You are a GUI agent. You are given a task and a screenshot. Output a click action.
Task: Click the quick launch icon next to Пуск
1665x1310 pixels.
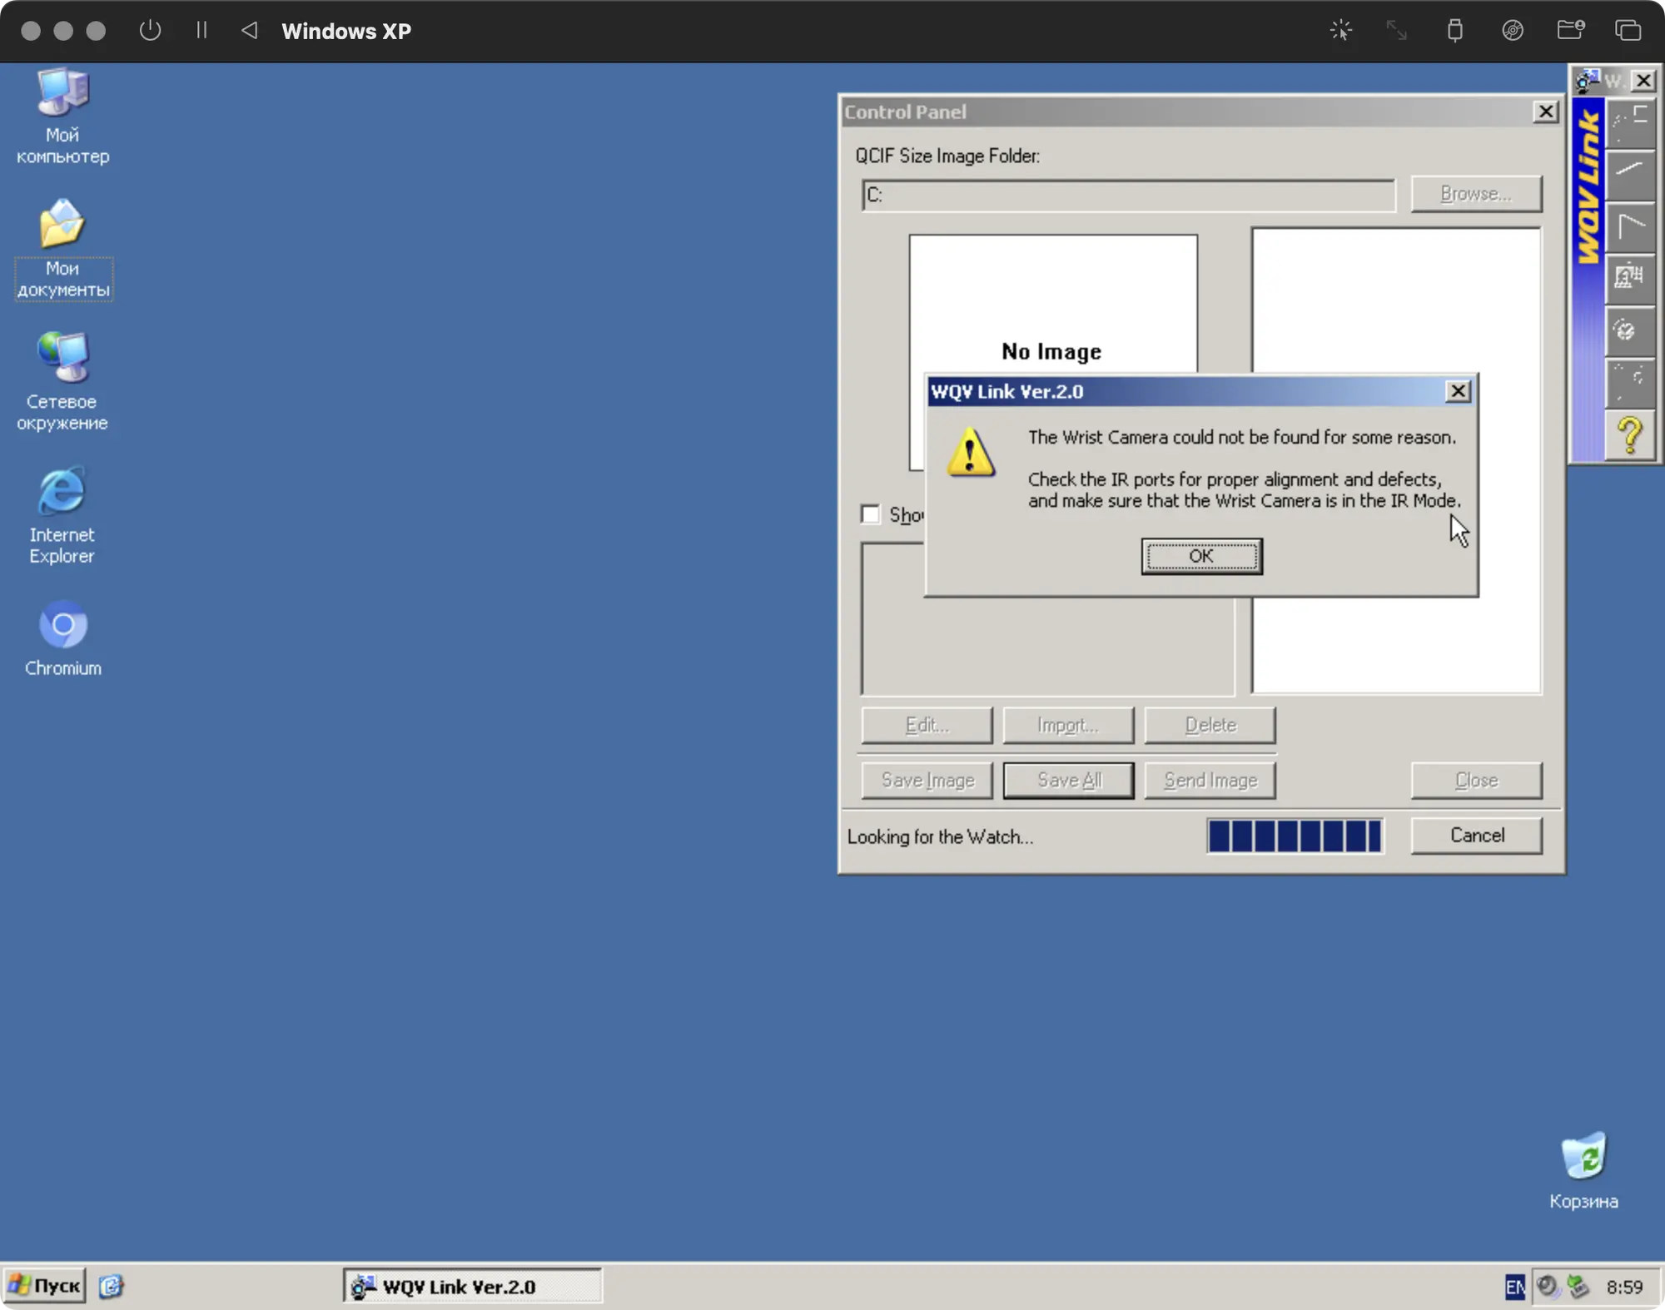tap(111, 1286)
